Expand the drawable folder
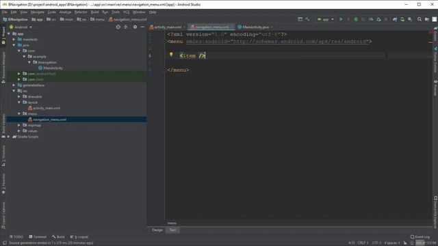 click(19, 96)
